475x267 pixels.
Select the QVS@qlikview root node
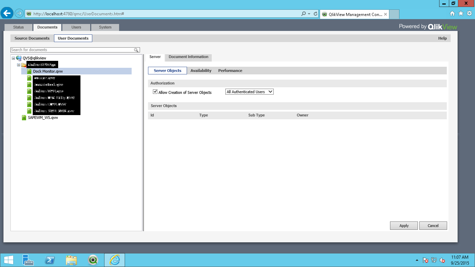[x=34, y=58]
